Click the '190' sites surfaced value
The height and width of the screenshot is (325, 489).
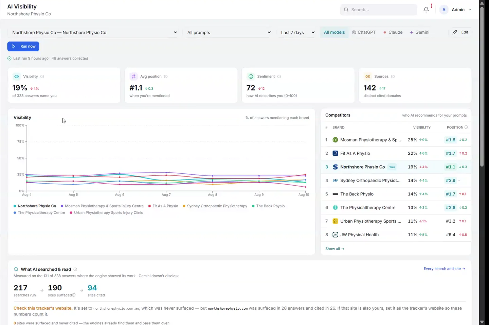pos(55,288)
